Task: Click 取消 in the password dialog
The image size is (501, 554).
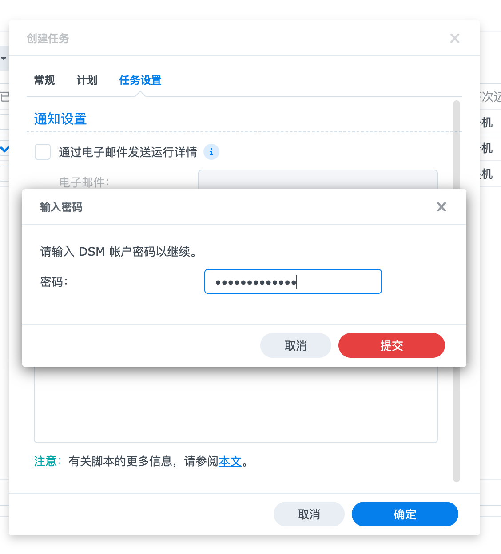Action: 295,345
